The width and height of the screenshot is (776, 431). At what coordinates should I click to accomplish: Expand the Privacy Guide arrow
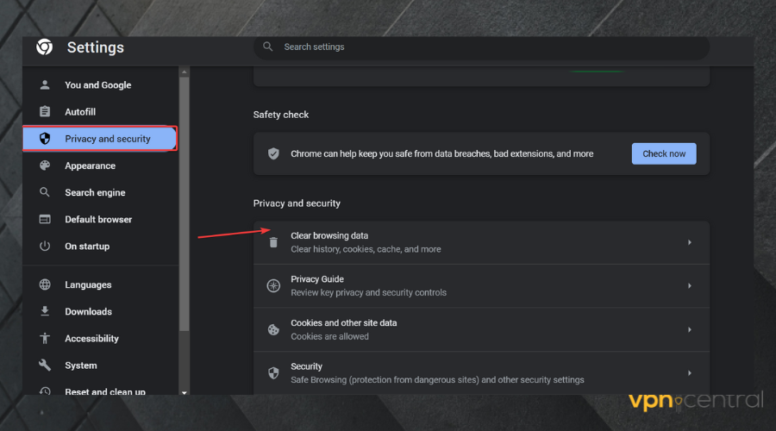690,286
